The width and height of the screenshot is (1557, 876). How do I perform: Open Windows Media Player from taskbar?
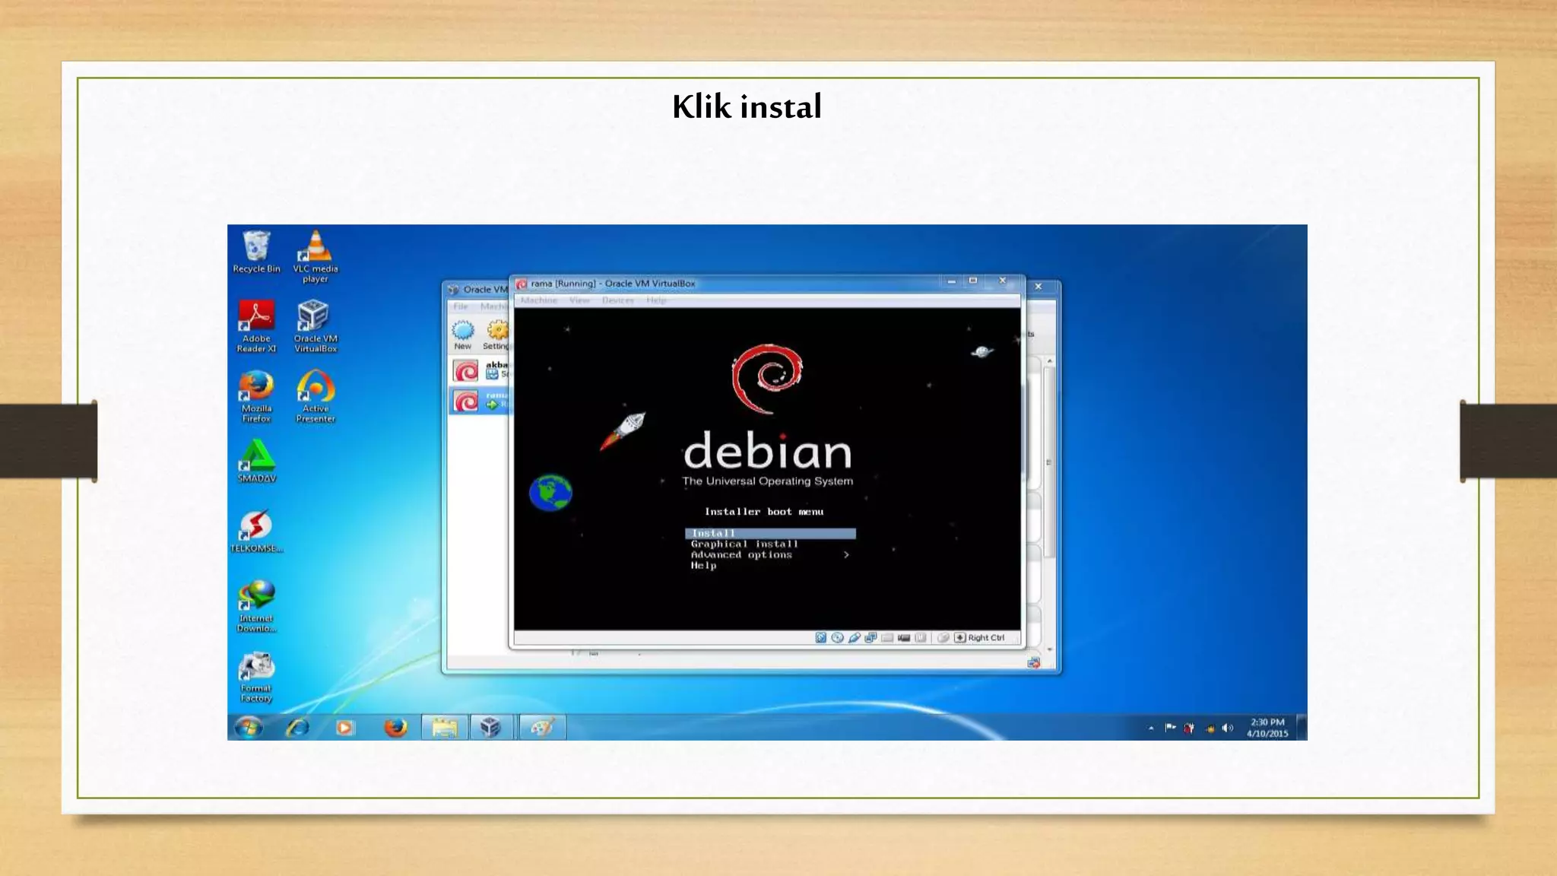[x=344, y=728]
